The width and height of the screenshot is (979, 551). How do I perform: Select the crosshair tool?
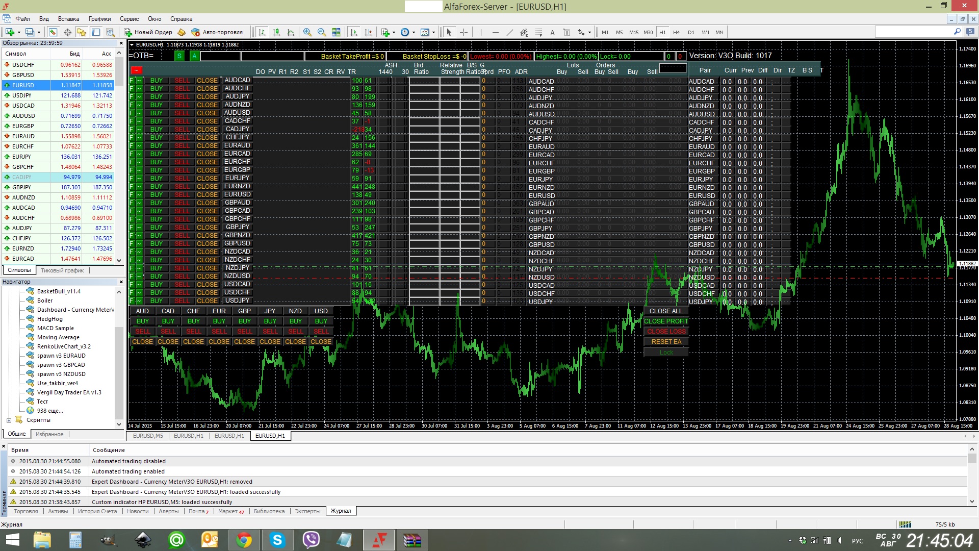(463, 32)
